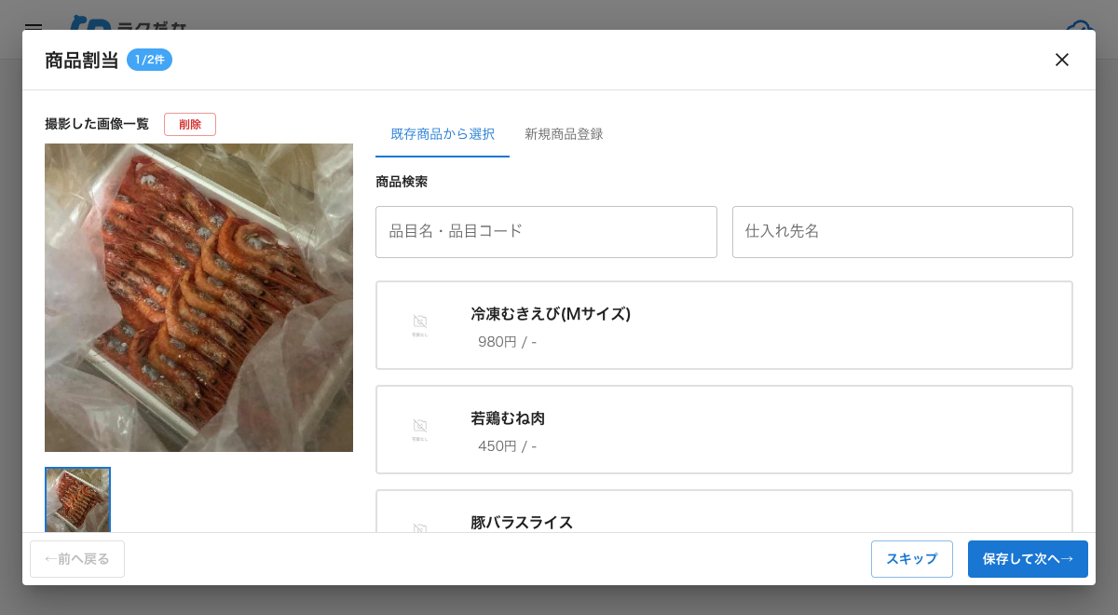Select the shrimp photo thumbnail
1118x615 pixels.
click(x=77, y=500)
